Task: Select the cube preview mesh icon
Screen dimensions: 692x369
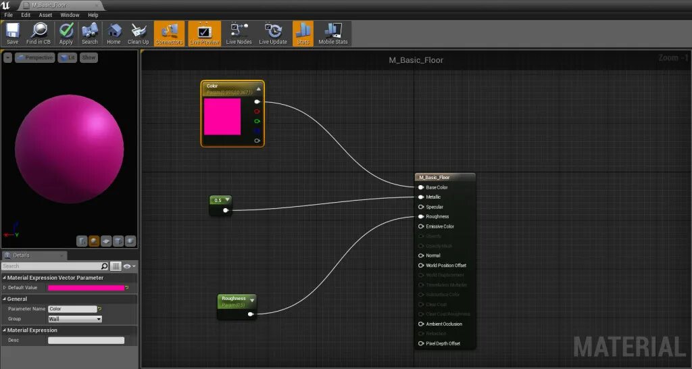Action: coord(118,241)
